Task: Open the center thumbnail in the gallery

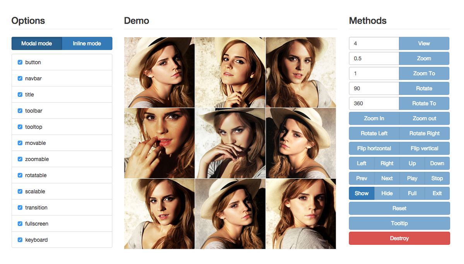Action: click(230, 143)
